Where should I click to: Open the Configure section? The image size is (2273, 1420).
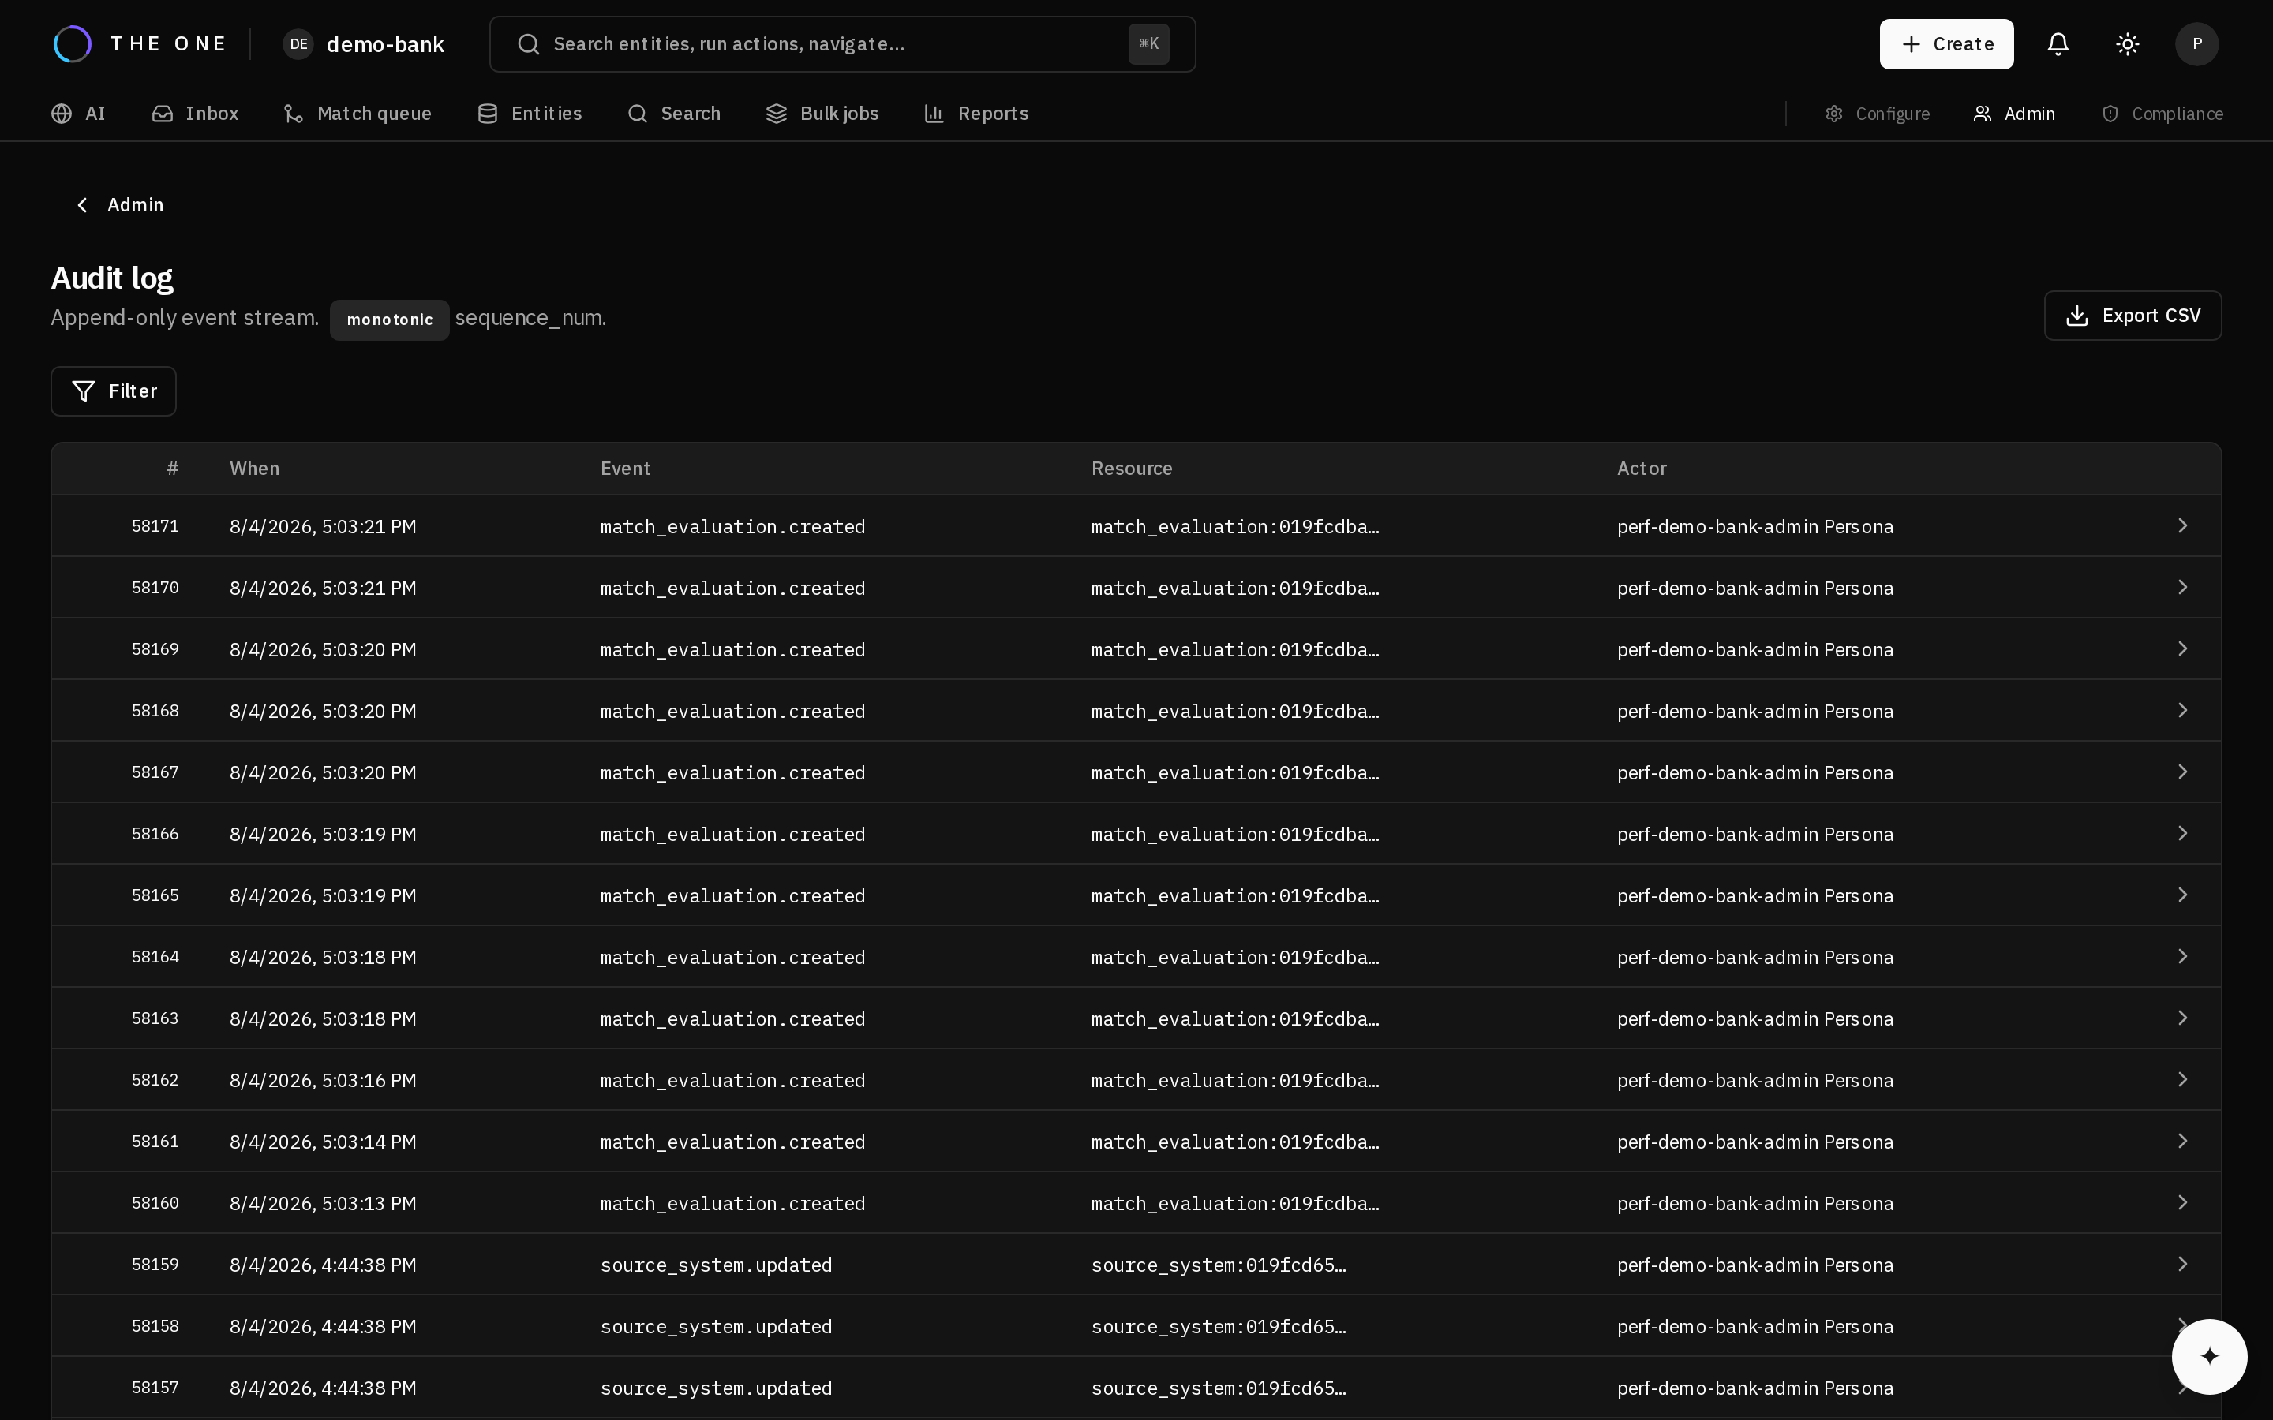[1877, 114]
